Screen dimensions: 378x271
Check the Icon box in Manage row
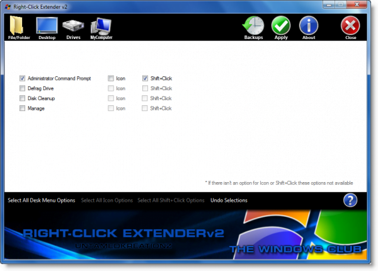(111, 108)
